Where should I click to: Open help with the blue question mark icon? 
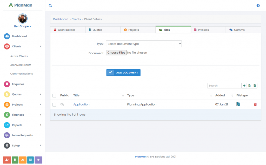tap(258, 6)
